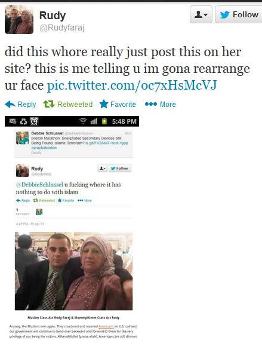The width and height of the screenshot is (262, 346).
Task: Click the alarm clock status bar icon
Action: [34, 121]
